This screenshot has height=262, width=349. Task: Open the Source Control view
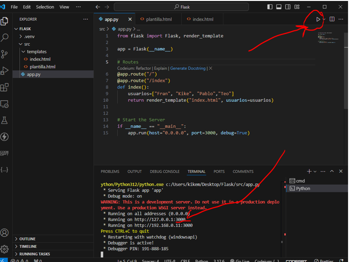pyautogui.click(x=5, y=54)
